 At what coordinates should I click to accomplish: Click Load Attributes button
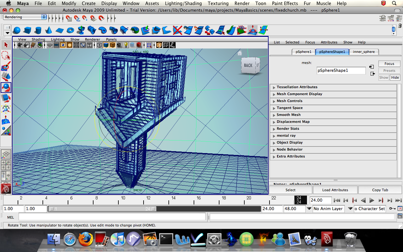pyautogui.click(x=335, y=190)
